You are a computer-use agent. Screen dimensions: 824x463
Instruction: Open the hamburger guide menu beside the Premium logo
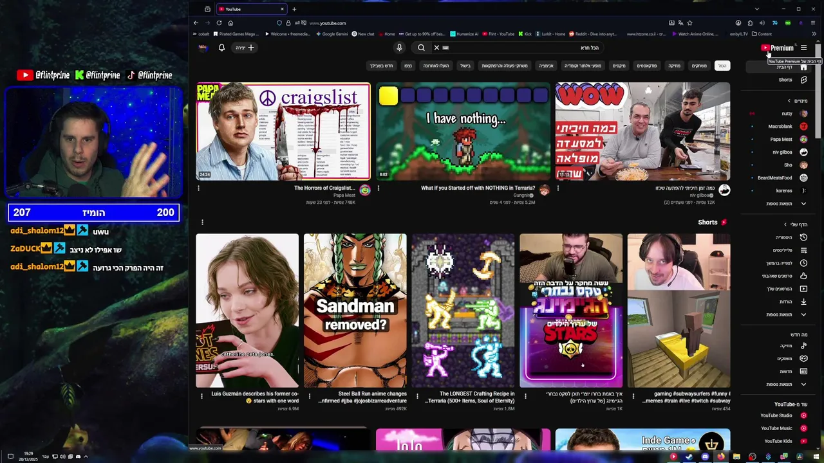(803, 48)
